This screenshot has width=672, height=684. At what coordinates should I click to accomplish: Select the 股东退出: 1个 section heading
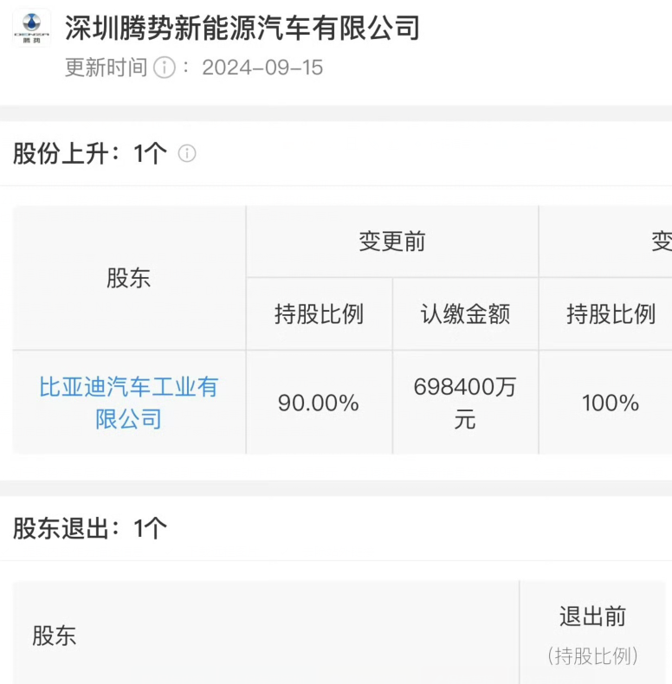90,528
